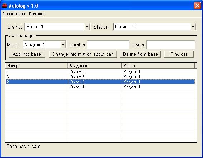203x158 pixels.
Task: Select the row with Owner 4
Action: [x=100, y=72]
